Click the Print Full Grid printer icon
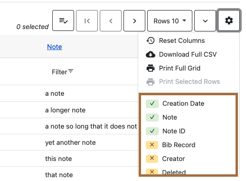The image size is (246, 181). point(151,68)
